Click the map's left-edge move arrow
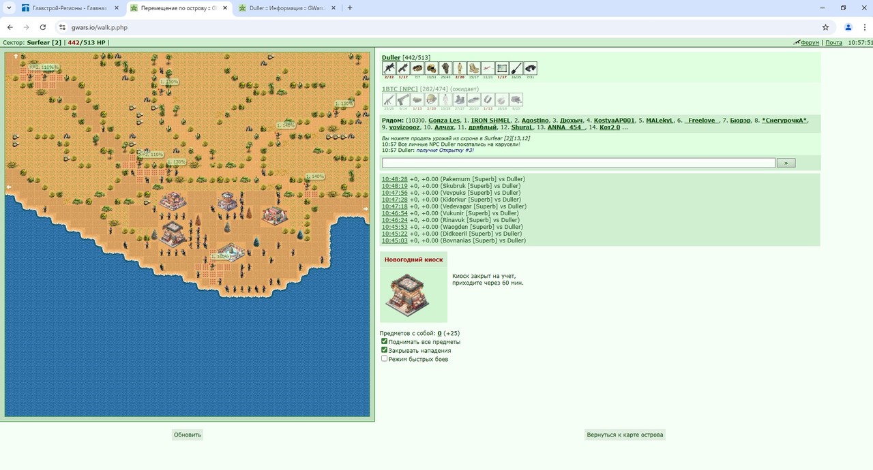873x470 pixels. tap(9, 187)
